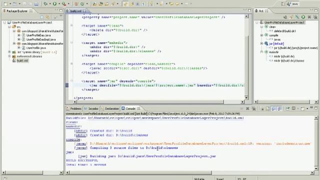The height and width of the screenshot is (180, 320).
Task: Toggle show console when standard out changes
Action: pos(274,108)
